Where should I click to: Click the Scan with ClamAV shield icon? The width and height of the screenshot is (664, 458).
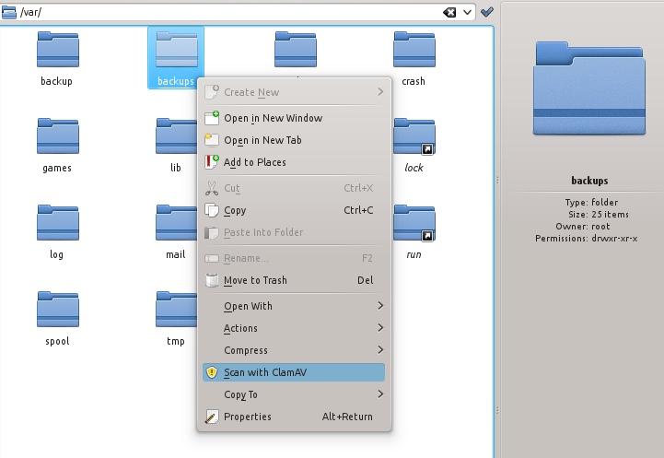(211, 372)
